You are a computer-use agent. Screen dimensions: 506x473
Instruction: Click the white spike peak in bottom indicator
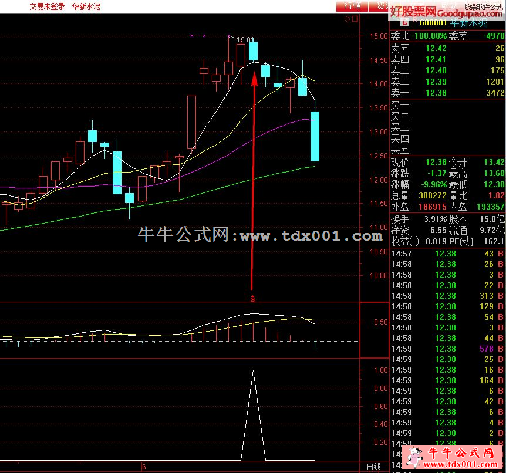click(x=254, y=371)
